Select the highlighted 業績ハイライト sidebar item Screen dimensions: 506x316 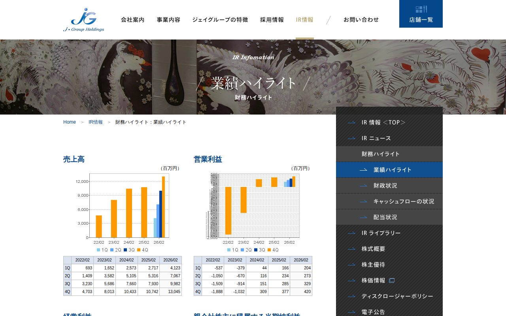[x=389, y=170]
